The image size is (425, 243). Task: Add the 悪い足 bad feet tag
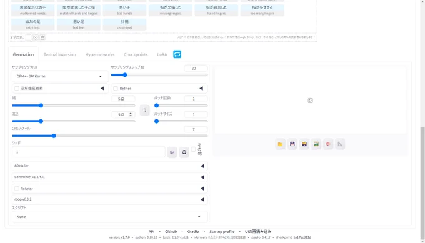79,24
